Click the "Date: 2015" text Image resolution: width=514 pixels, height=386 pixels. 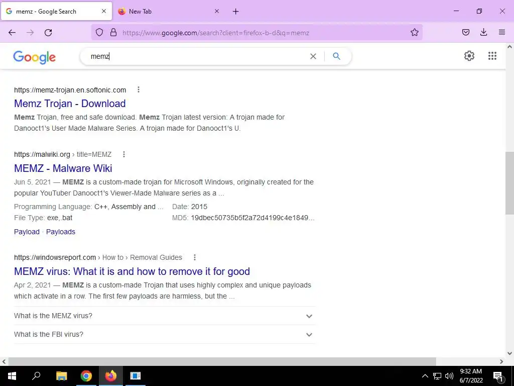click(x=190, y=207)
